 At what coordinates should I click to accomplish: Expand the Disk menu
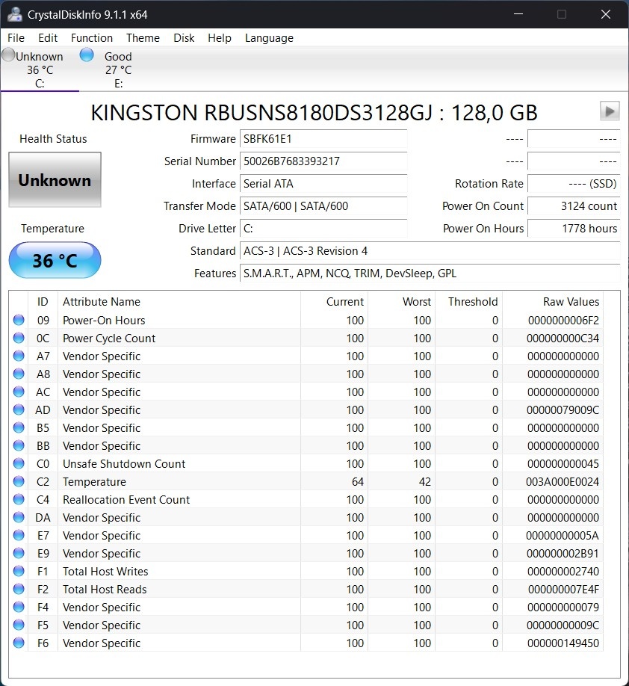pos(184,38)
